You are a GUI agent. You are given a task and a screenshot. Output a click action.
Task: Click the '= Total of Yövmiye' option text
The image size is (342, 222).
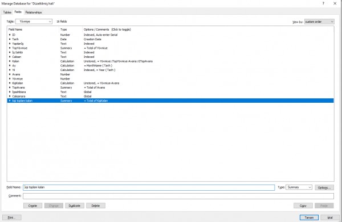click(x=96, y=48)
